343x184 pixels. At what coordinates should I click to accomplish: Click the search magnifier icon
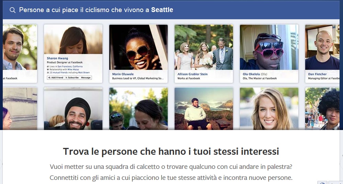coord(12,10)
